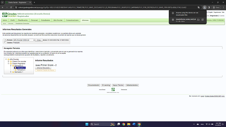Open the Planificación tab

(x=23, y=20)
